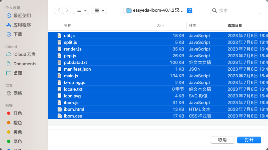Image resolution: width=268 pixels, height=150 pixels.
Task: Select the main.js file icon
Action: (59, 76)
